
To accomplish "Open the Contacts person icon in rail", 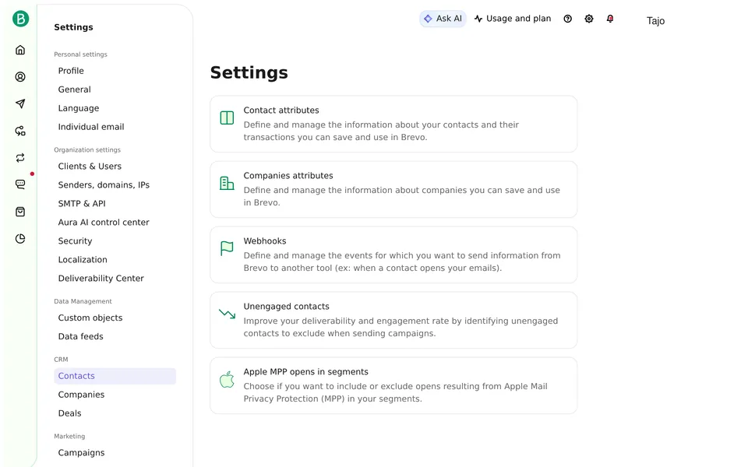I will (20, 77).
